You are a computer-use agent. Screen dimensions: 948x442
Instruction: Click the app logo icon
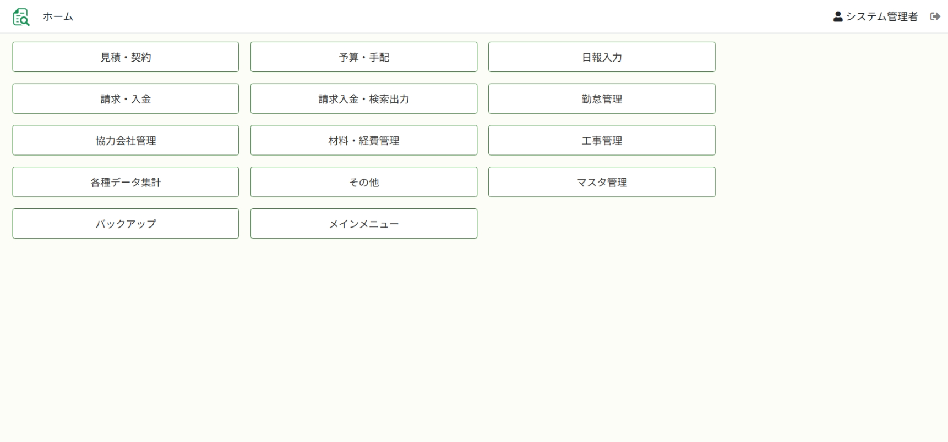[21, 17]
